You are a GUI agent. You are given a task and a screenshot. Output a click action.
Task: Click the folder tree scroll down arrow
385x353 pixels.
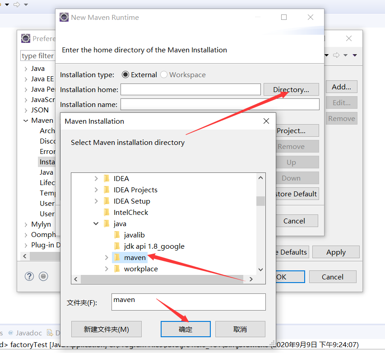point(260,269)
